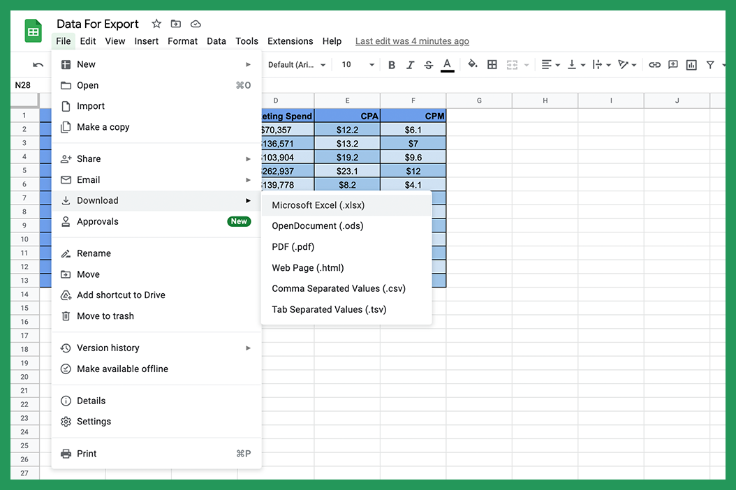This screenshot has height=490, width=736.
Task: Open the text color picker
Action: click(448, 64)
